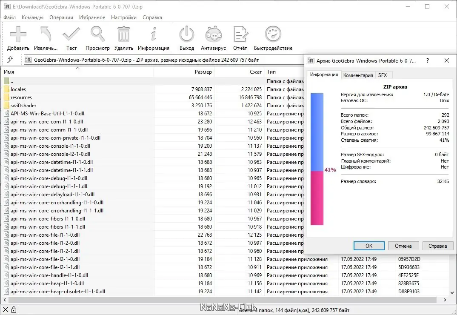Open the Настройки menu

click(123, 17)
